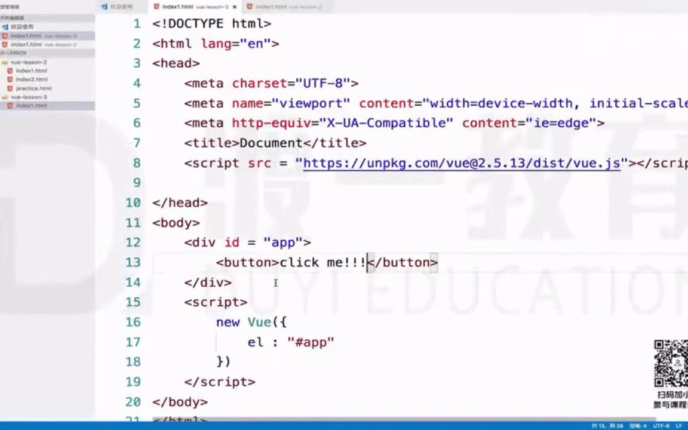Select the HTML file icon next to practice.html
Screen dimensions: 688x430
pos(10,88)
